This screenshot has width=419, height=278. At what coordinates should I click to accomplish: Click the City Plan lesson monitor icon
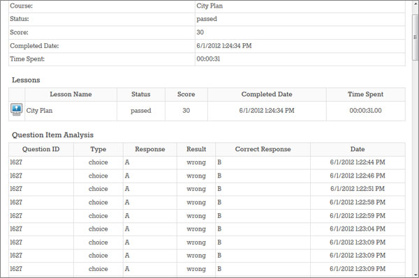(x=17, y=109)
